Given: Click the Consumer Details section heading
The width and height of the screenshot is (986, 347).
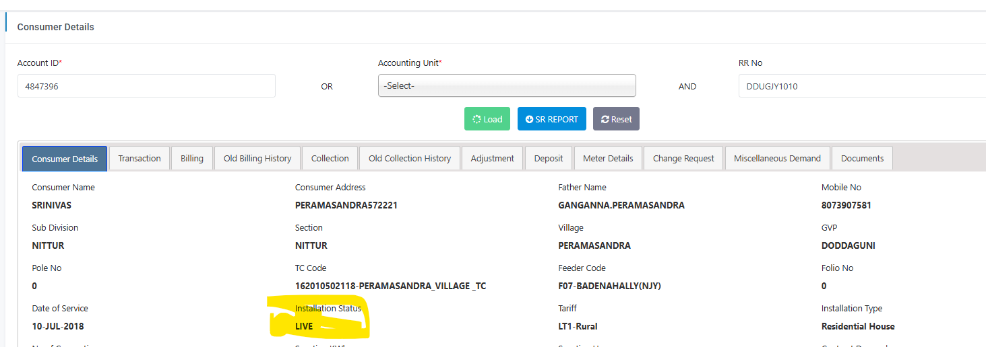Looking at the screenshot, I should [x=56, y=28].
